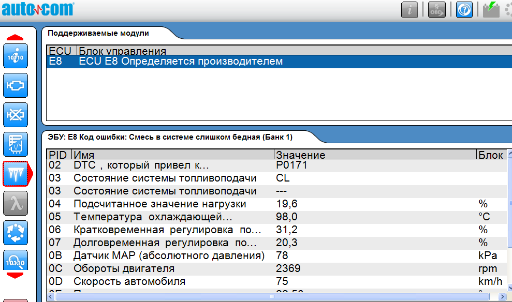Screen dimensions: 512x302
Task: Open the OBD legislation icon in top toolbar
Action: 436,9
